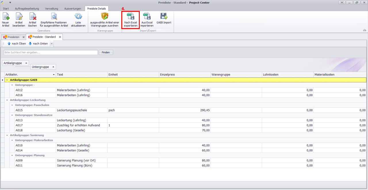Viewport: 368px width, 190px height.
Task: Move the entry with nach Unten
Action: coord(38,44)
